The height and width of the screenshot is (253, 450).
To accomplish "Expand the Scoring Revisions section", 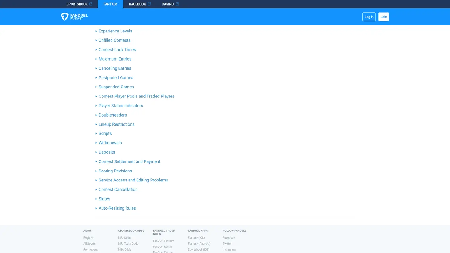I will pyautogui.click(x=115, y=171).
